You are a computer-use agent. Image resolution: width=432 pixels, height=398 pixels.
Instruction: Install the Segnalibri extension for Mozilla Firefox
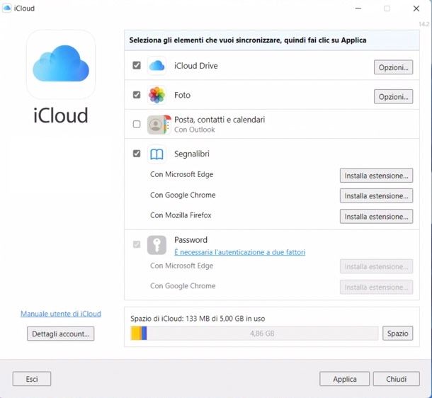[376, 217]
